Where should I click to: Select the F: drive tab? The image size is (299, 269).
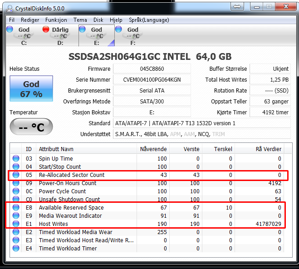133,36
